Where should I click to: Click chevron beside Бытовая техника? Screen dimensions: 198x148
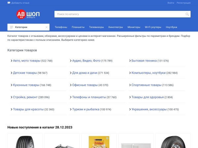pos(130,61)
